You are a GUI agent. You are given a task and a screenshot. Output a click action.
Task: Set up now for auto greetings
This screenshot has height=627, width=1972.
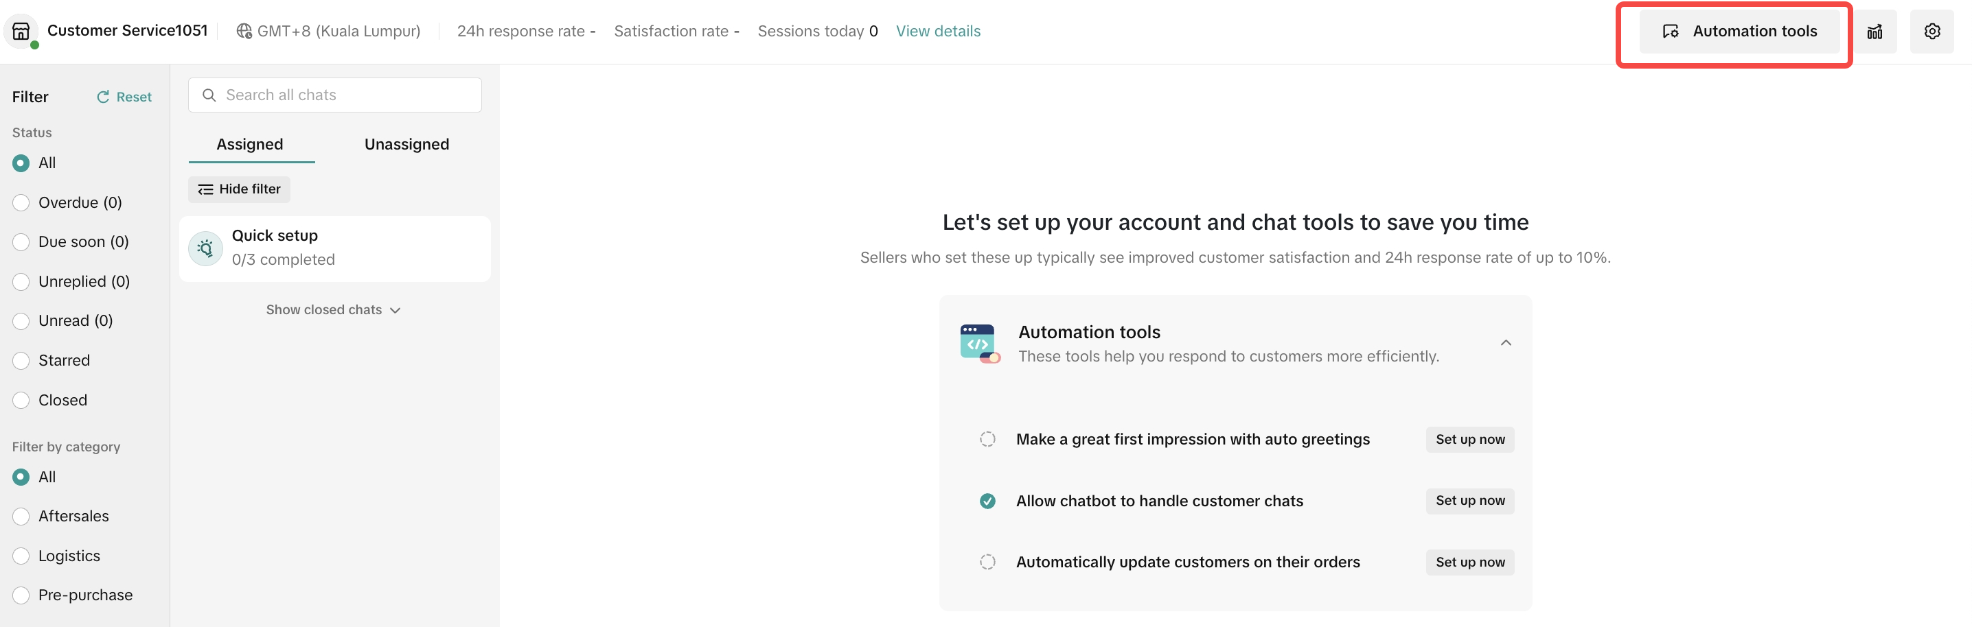click(1469, 439)
